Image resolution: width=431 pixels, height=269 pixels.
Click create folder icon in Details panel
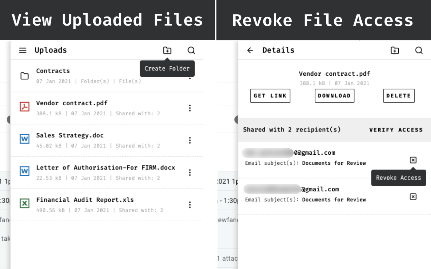click(x=395, y=50)
